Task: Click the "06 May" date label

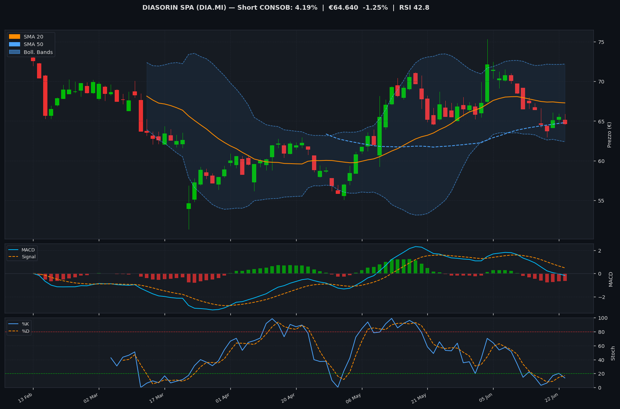Action: tap(353, 398)
